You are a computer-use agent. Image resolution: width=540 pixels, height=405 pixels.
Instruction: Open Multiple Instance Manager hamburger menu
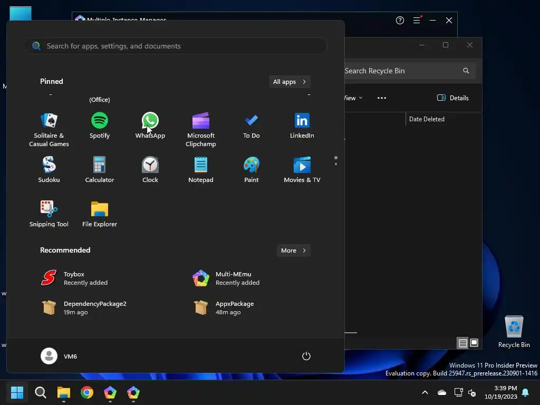tap(417, 21)
